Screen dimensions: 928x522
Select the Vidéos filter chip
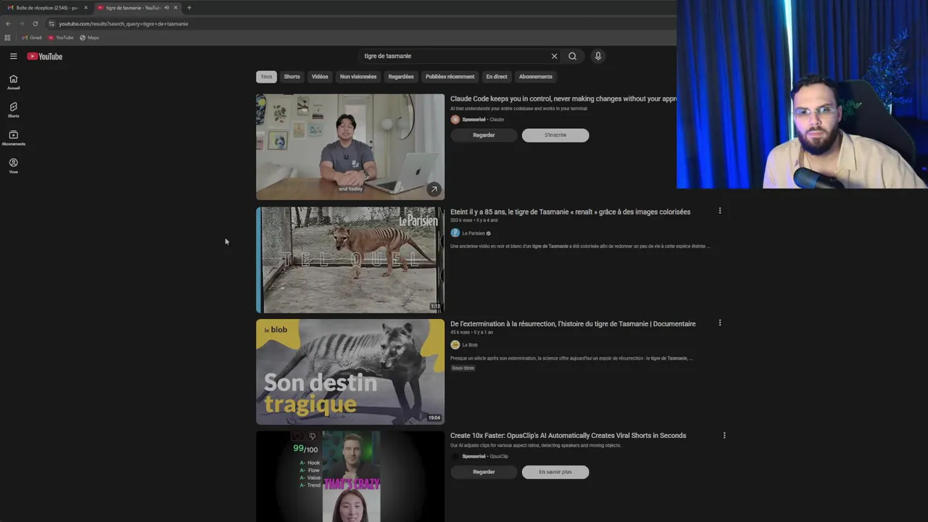click(320, 76)
